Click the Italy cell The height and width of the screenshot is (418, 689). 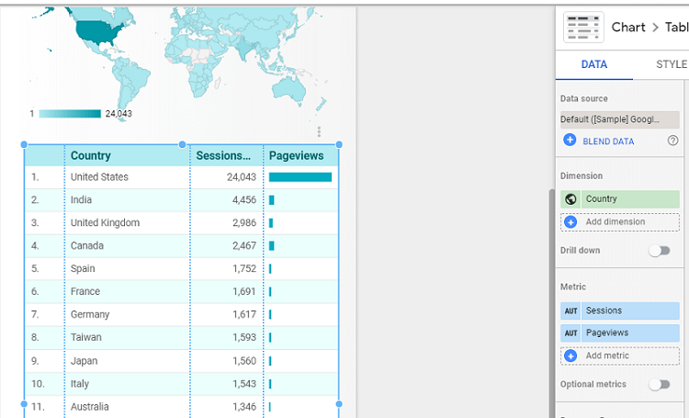point(80,384)
